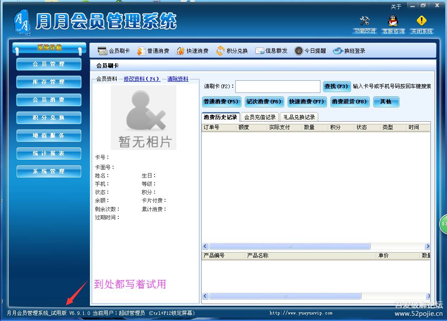The image size is (447, 321).
Task: Switch to the 会员充值记录 tab
Action: (260, 116)
